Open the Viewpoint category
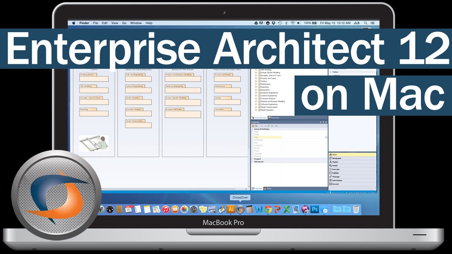The height and width of the screenshot is (254, 452). coord(352,158)
